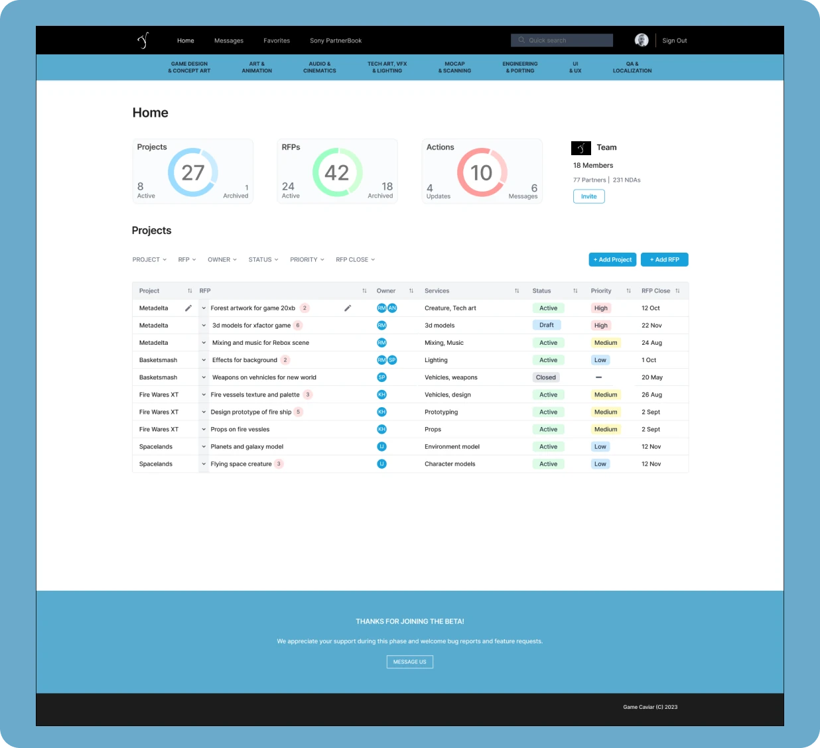The image size is (820, 748).
Task: Edit the Forest artwork RFP with its pencil
Action: pyautogui.click(x=348, y=308)
